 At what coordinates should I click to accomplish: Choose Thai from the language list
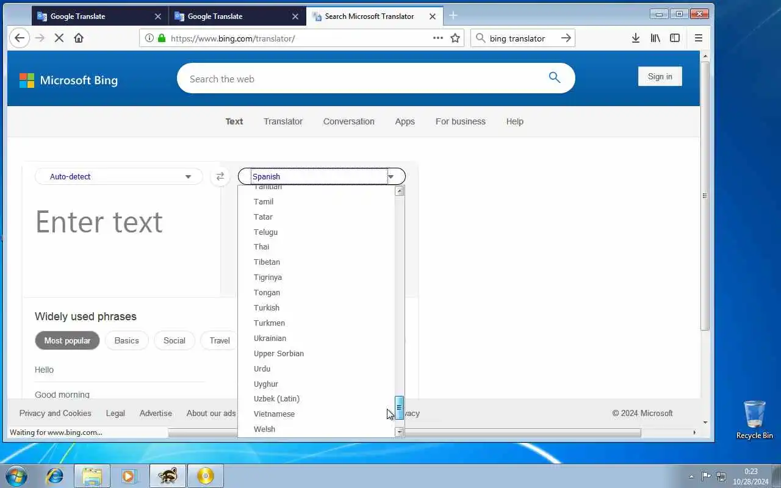click(x=317, y=246)
